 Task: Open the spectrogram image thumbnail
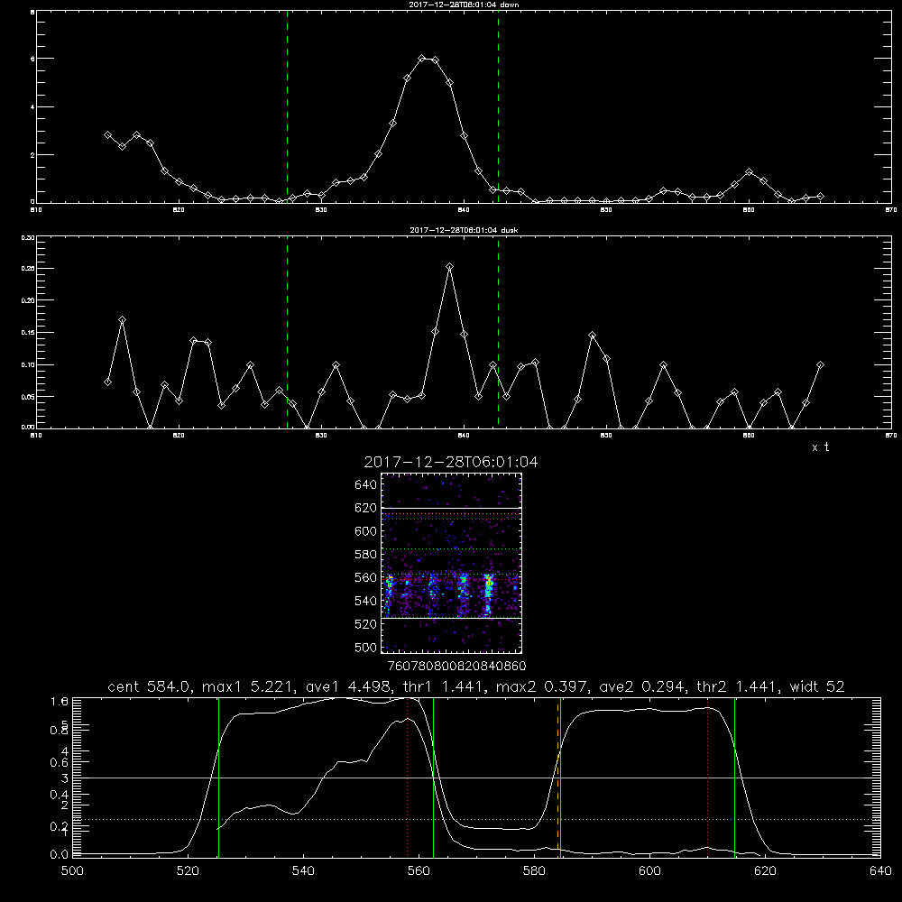coord(452,563)
